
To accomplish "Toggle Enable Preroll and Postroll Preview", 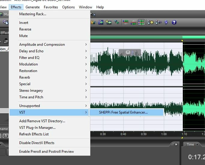I will tap(50, 152).
